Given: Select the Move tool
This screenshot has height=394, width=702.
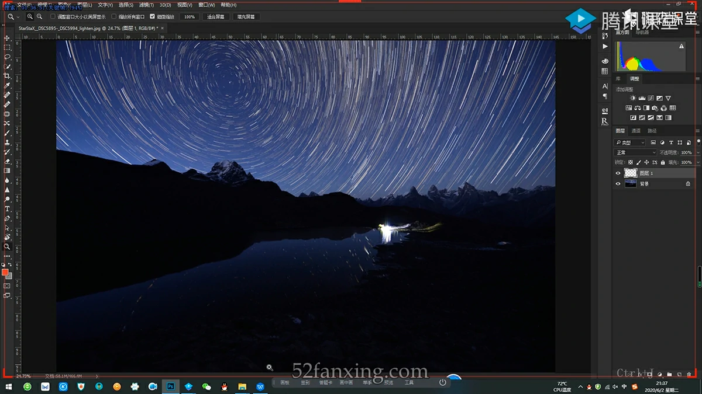Looking at the screenshot, I should pyautogui.click(x=7, y=38).
